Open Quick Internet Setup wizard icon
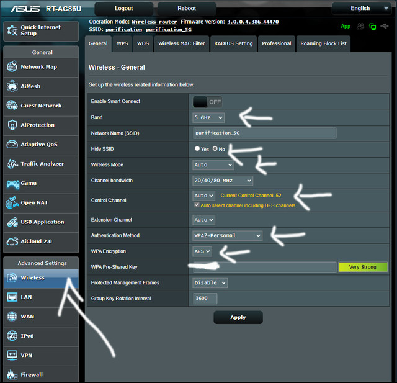The width and height of the screenshot is (397, 383). [12, 30]
